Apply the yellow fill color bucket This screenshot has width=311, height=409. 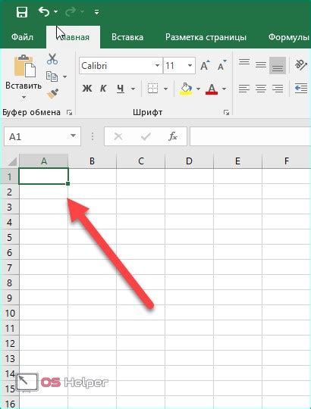186,89
